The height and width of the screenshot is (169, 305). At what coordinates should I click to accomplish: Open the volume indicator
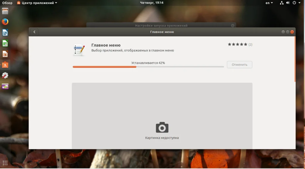[288, 3]
